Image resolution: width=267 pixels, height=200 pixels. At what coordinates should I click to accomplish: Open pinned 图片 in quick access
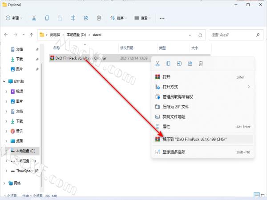pos(20,69)
